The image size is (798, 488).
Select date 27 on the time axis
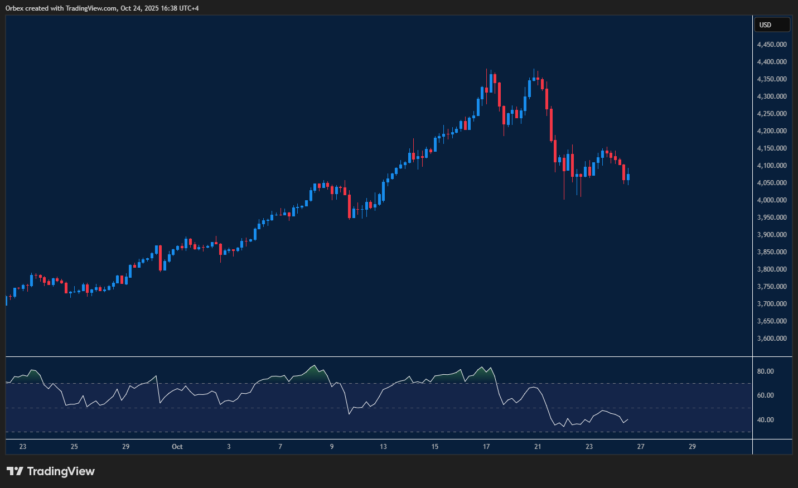click(x=641, y=447)
